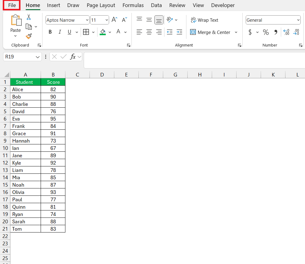Switch to the Developer tab

point(223,5)
